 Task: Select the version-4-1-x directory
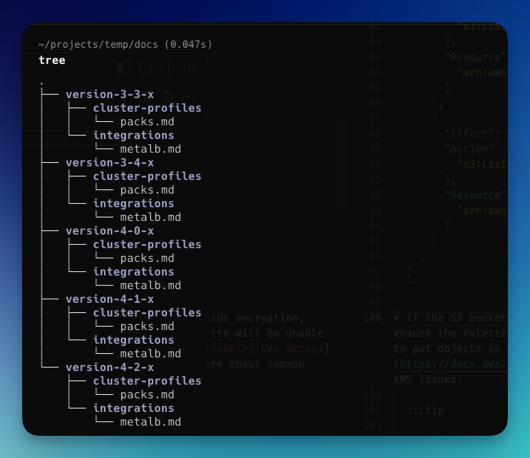click(110, 299)
